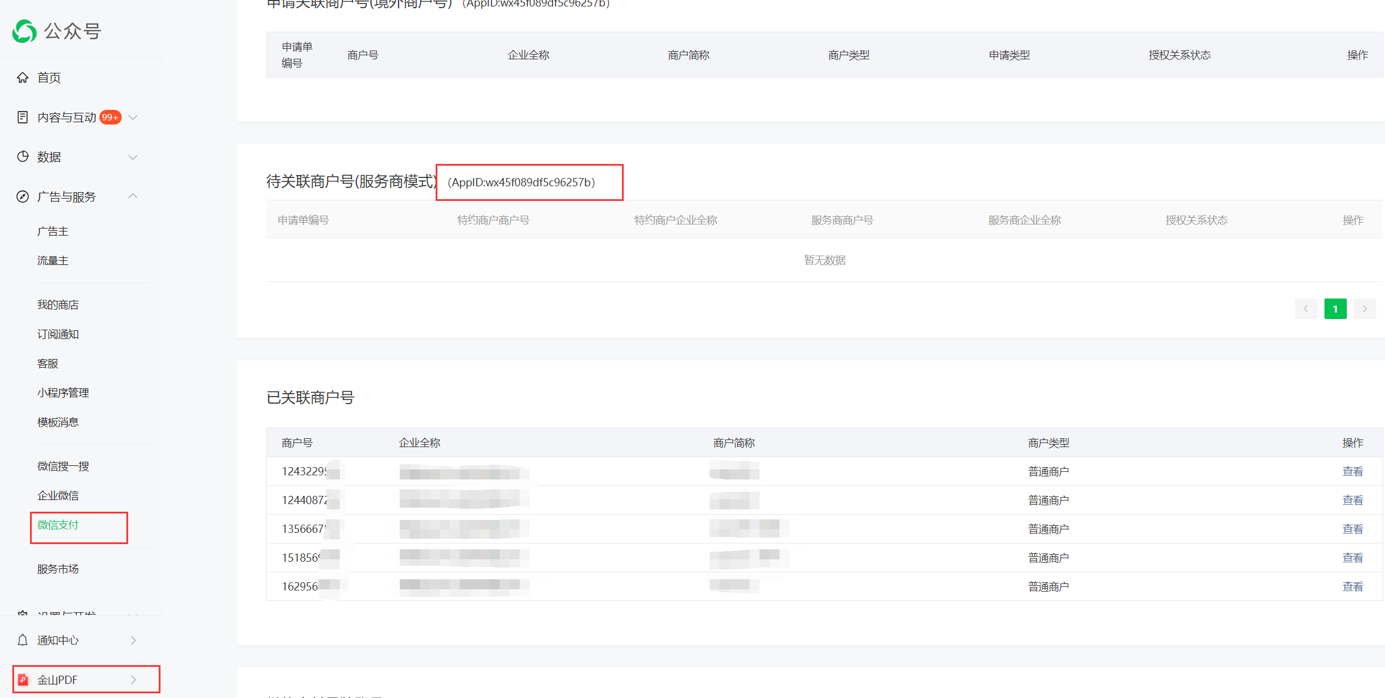Expand the 内容与互动 menu chevron

point(133,118)
